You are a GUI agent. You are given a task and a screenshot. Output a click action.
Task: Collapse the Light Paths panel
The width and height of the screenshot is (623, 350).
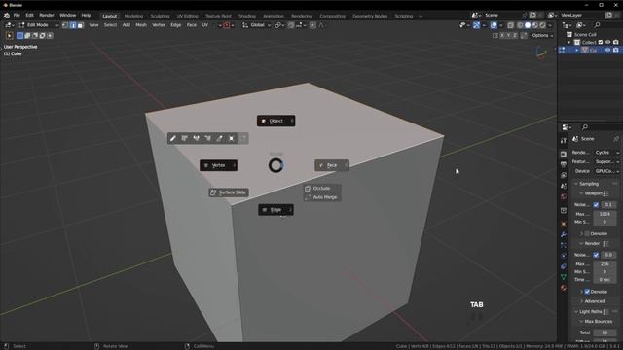(x=590, y=312)
